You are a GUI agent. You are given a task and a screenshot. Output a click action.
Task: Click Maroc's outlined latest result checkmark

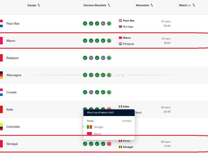pos(109,41)
